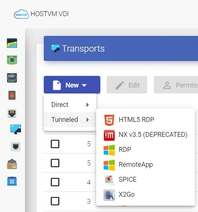The image size is (198, 212).
Task: Click the HOSTVM VDI logo
Action: (x=41, y=14)
